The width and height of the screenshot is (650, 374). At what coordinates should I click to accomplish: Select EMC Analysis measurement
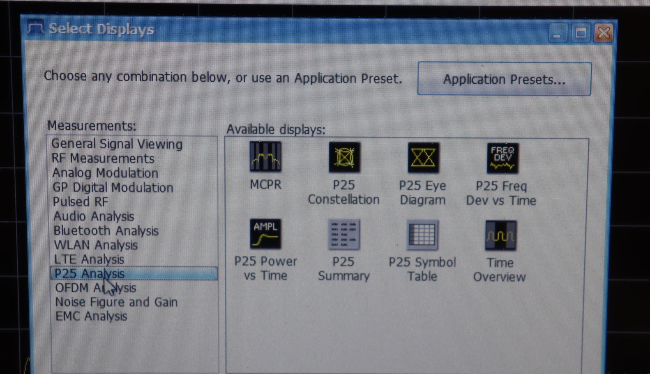(x=91, y=316)
